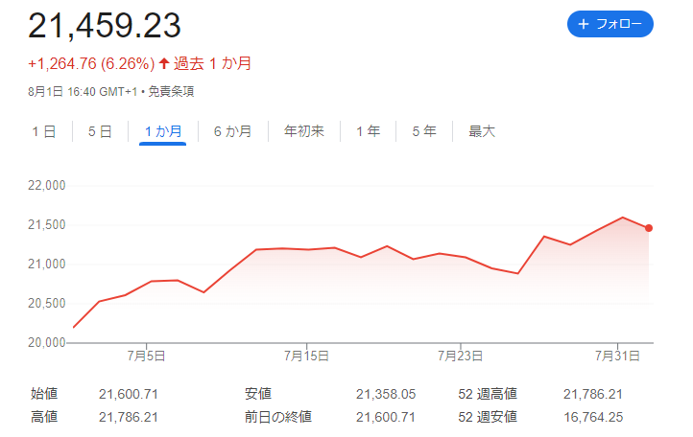Image resolution: width=693 pixels, height=437 pixels.
Task: Click the 始値 value 21,600.71
Action: 129,394
